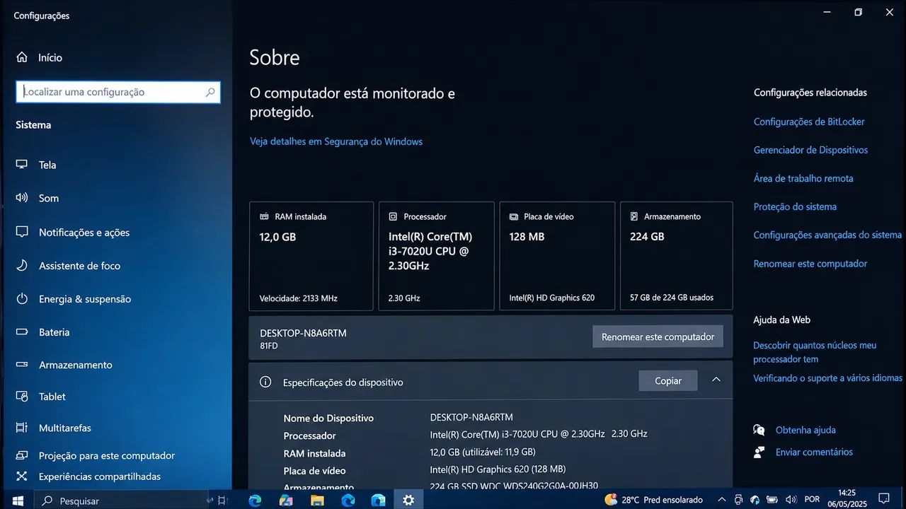Viewport: 906px width, 509px height.
Task: Copy the device specifications
Action: 667,381
